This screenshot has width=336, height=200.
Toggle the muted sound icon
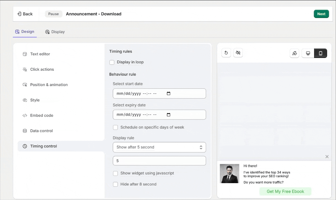238,53
